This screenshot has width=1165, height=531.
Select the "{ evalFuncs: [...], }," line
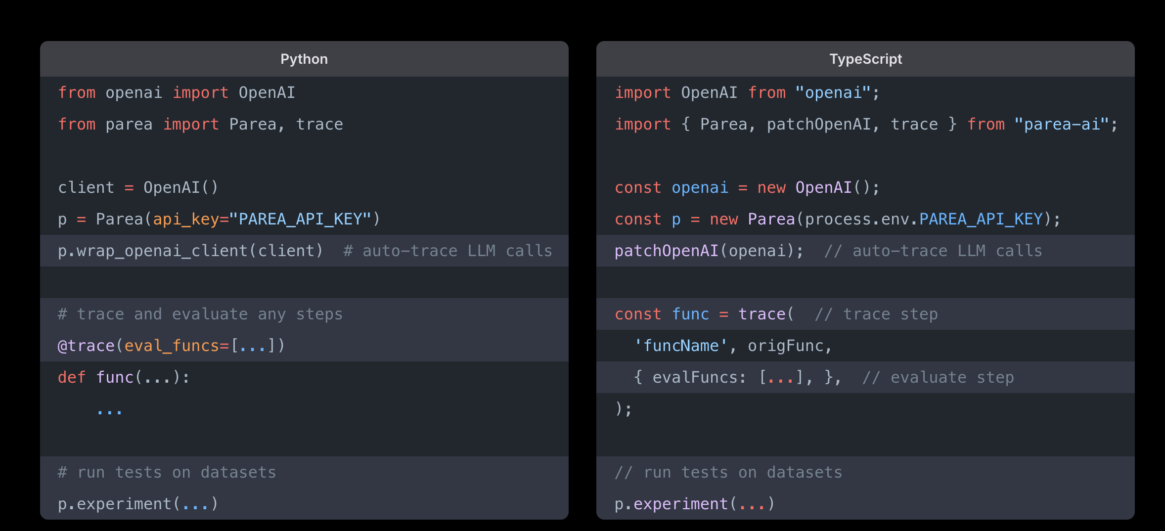click(865, 377)
